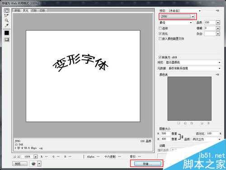Select the Zoom magnifier tool

(x=6, y=20)
